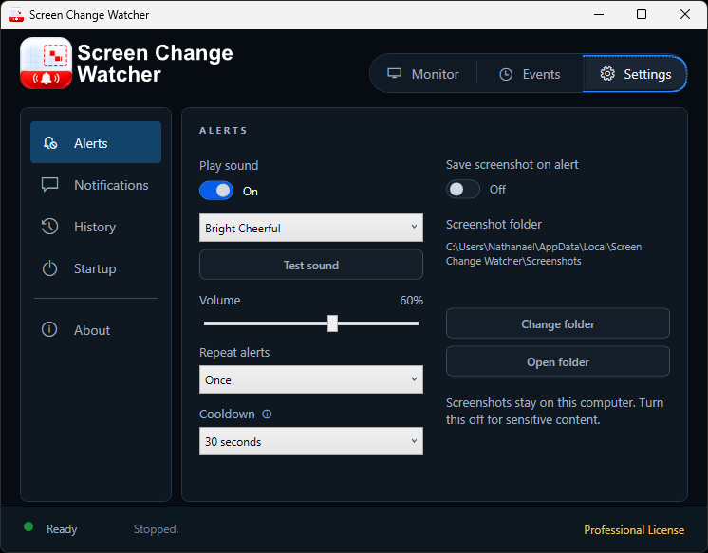The image size is (708, 553).
Task: Turn off the Play sound toggle
Action: (216, 191)
